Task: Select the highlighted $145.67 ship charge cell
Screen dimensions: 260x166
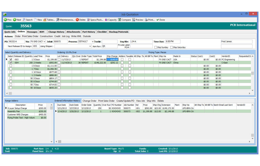Action: [x=112, y=59]
